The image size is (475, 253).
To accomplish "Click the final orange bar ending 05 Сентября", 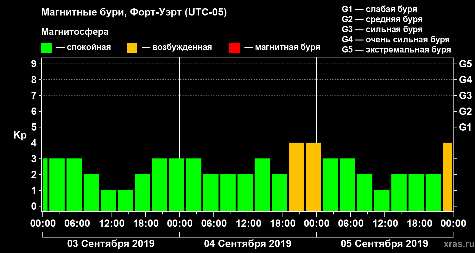I will click(x=447, y=177).
